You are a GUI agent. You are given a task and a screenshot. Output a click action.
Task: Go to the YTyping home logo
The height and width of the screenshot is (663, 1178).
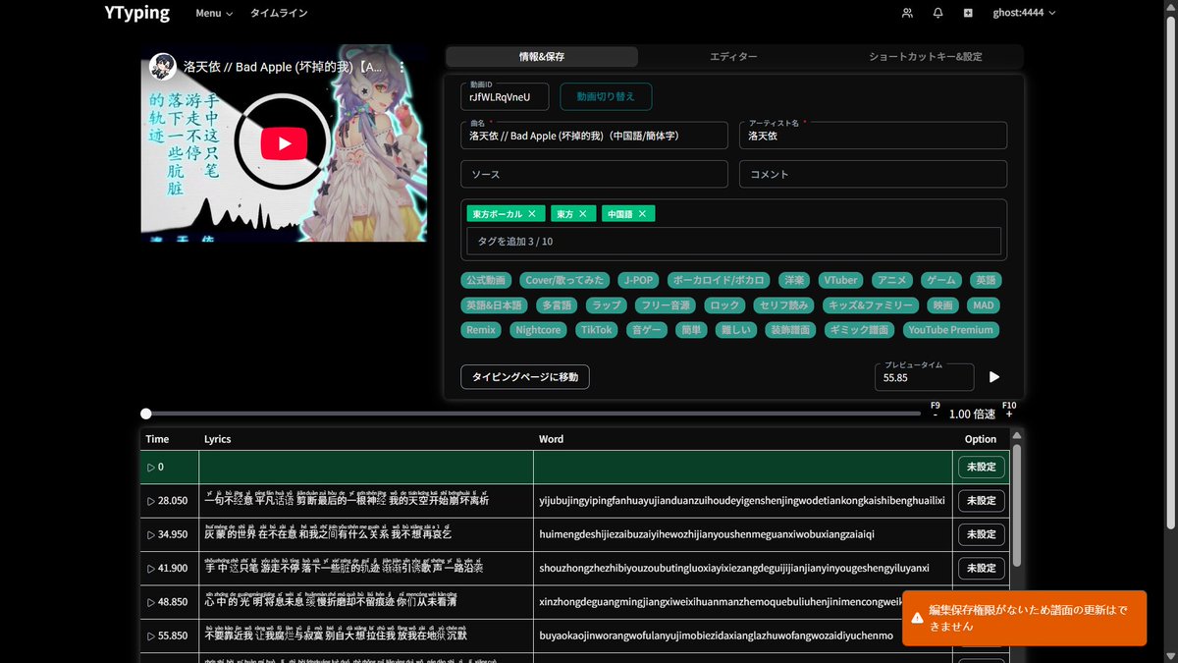pos(136,13)
